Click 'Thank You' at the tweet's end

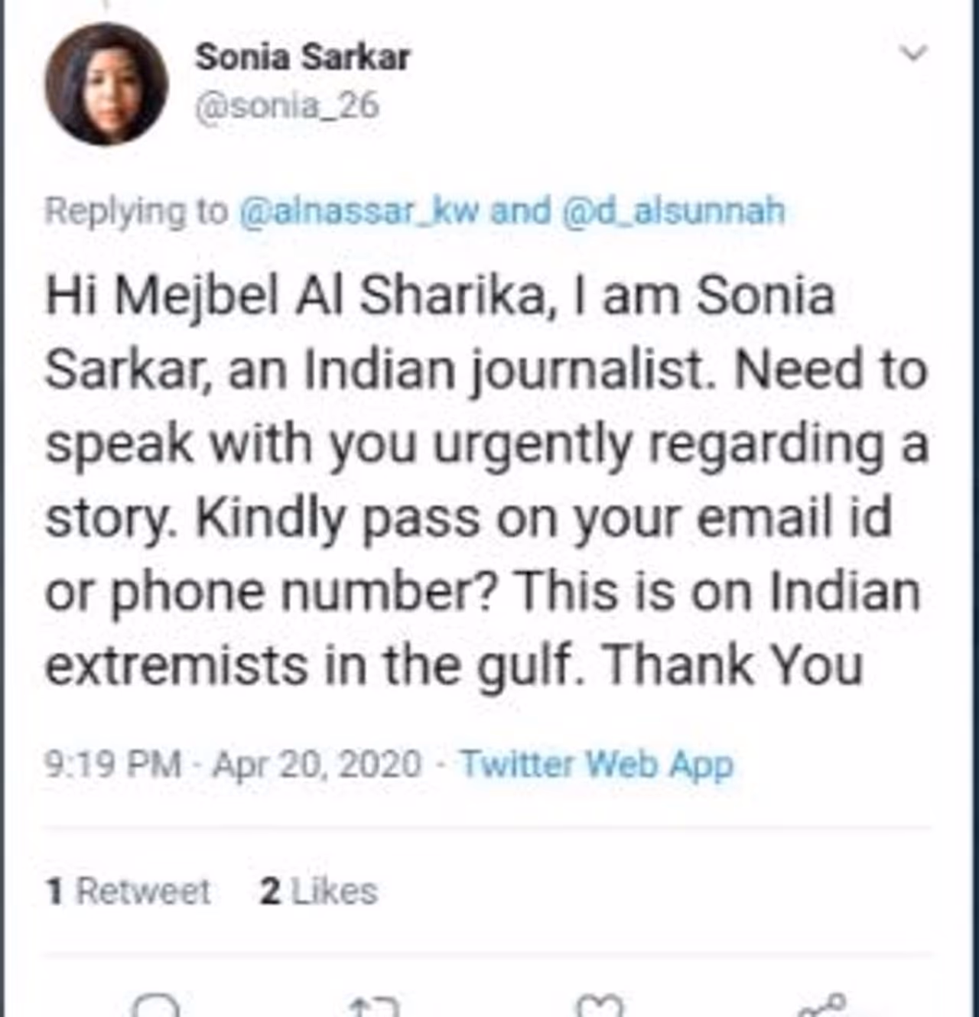click(733, 665)
